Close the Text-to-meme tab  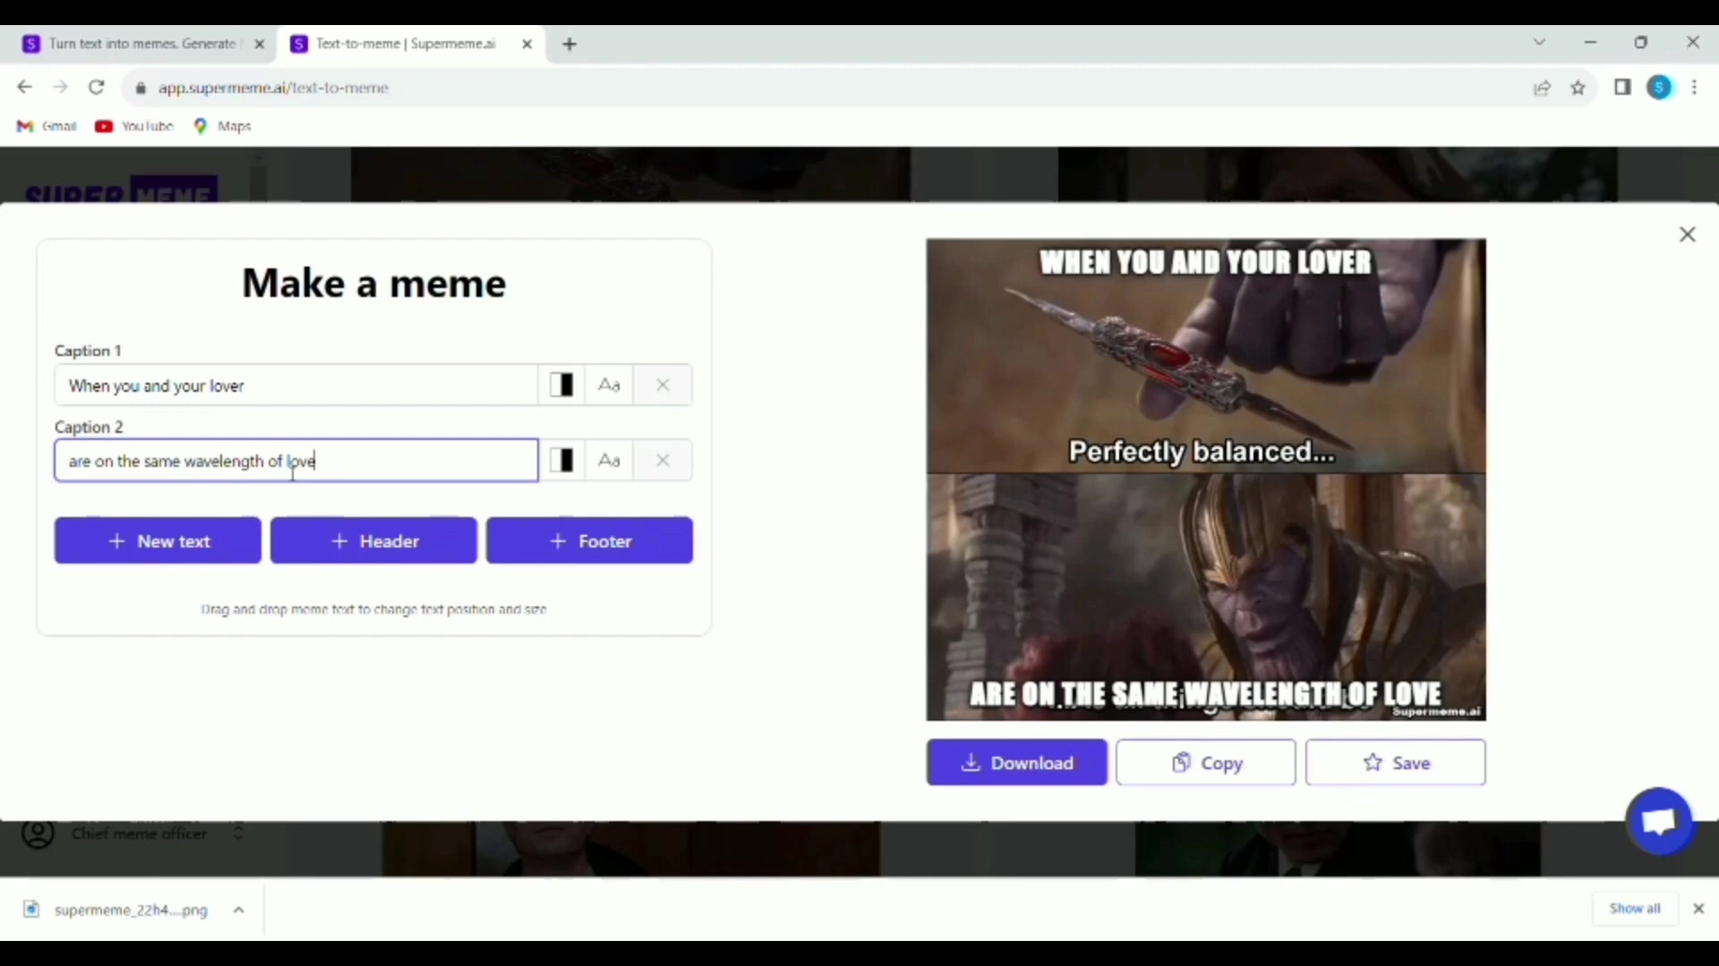pos(527,44)
